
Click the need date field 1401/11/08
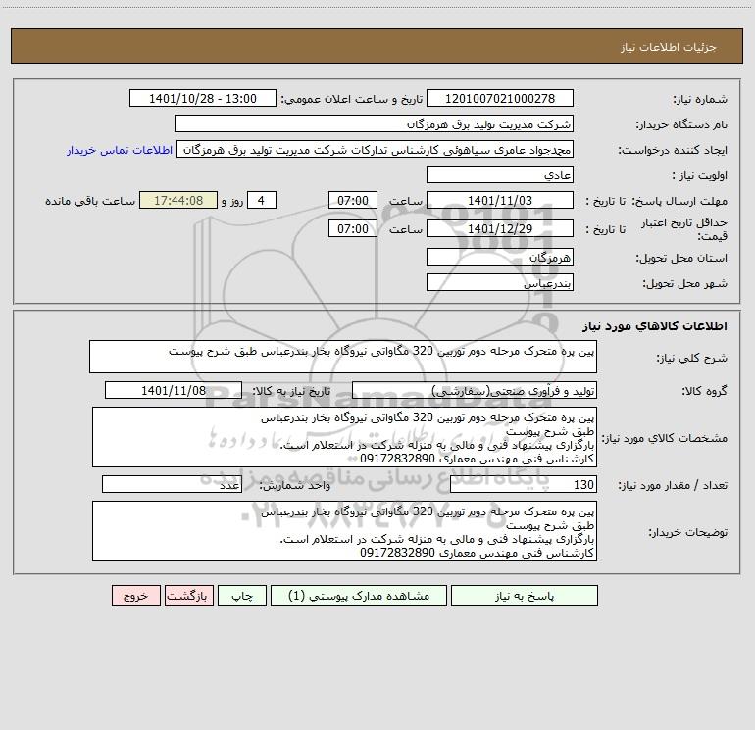(174, 390)
